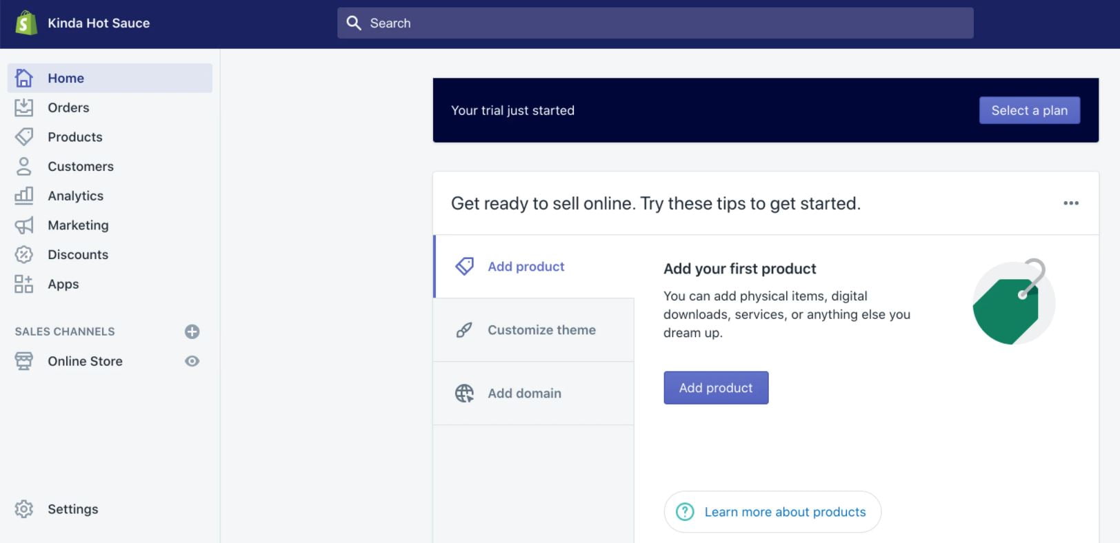The height and width of the screenshot is (543, 1120).
Task: Expand Sales Channels with the plus icon
Action: [x=192, y=331]
